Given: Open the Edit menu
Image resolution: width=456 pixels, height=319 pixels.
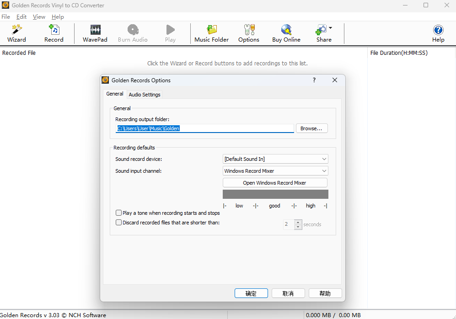Looking at the screenshot, I should tap(21, 17).
